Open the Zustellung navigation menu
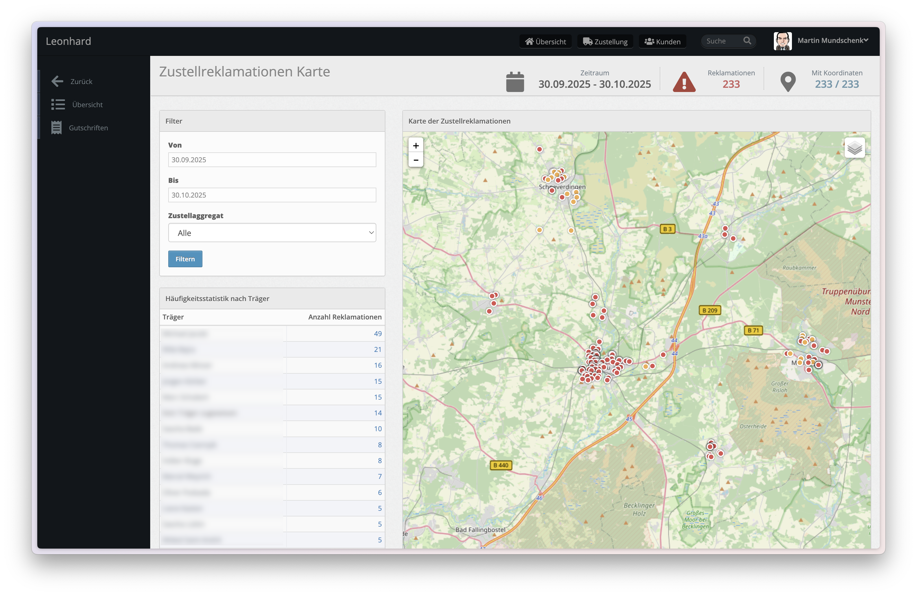The width and height of the screenshot is (917, 596). (605, 41)
